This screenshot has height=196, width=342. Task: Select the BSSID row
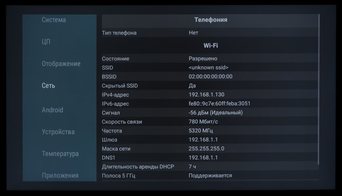tap(209, 77)
